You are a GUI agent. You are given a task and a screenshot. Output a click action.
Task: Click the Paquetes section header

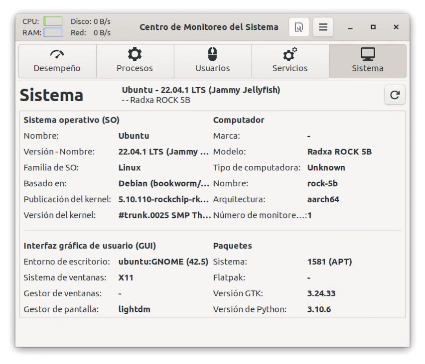tap(232, 245)
